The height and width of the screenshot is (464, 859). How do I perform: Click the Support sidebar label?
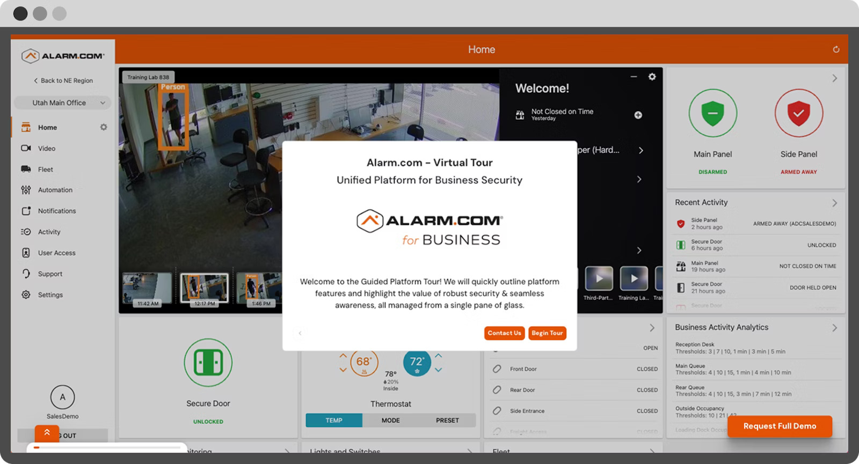[x=50, y=274]
